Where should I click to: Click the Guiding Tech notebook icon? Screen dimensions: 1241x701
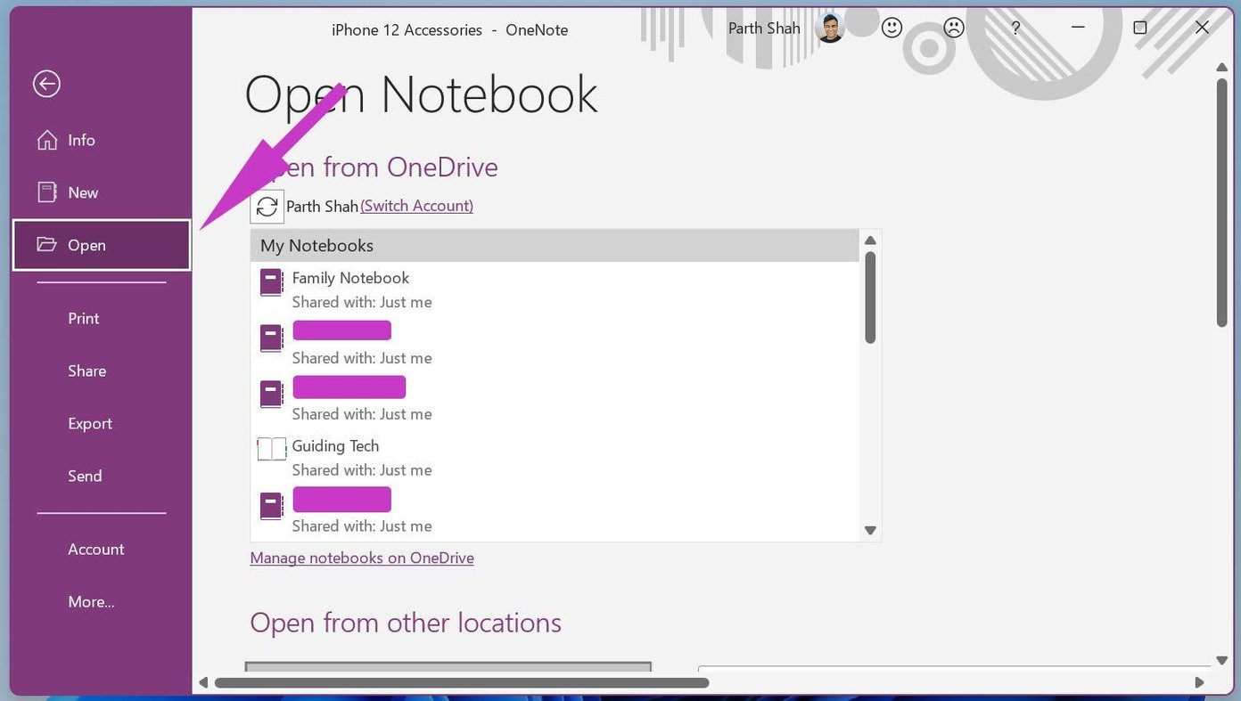(270, 450)
